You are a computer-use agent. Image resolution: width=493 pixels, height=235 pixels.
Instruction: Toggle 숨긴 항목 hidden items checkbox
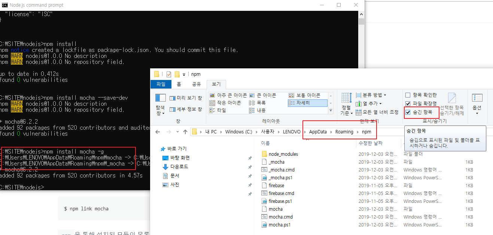(419, 112)
